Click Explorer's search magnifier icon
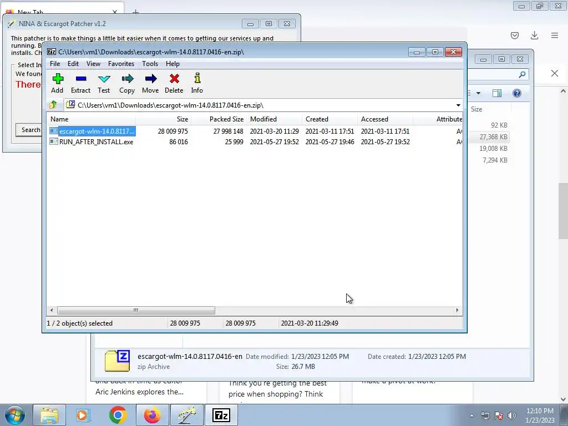Viewport: 568px width, 426px height. click(x=522, y=74)
